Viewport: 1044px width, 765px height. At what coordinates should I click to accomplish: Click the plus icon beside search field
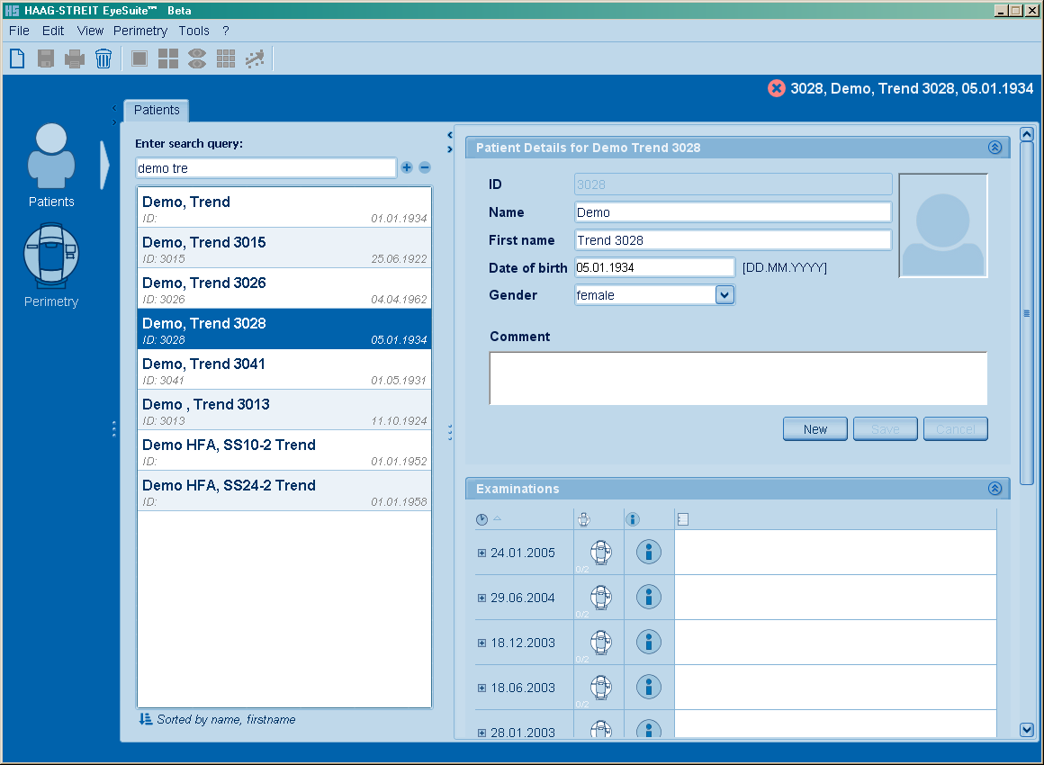[x=407, y=167]
